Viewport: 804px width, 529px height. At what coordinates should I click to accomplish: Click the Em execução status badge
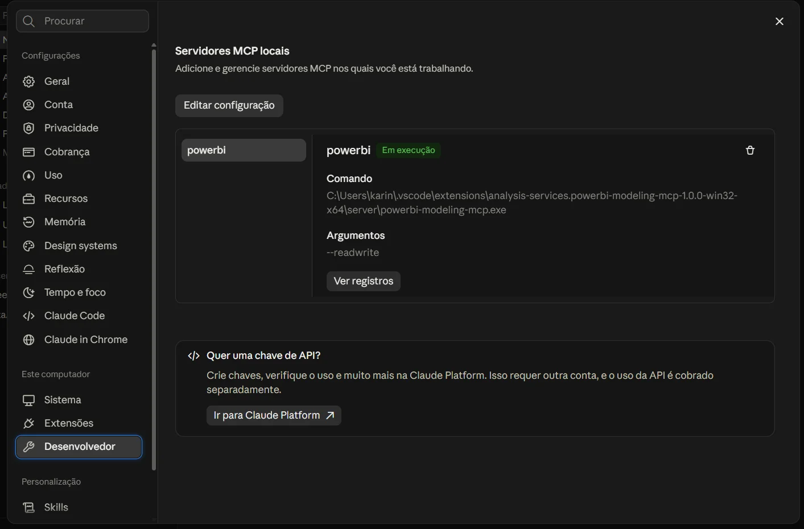[x=409, y=150]
